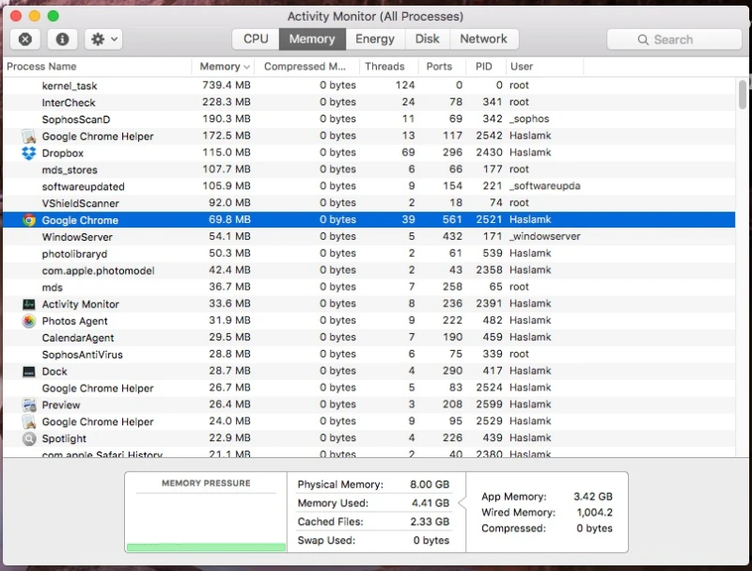The height and width of the screenshot is (571, 752).
Task: Sort by Ports column header
Action: tap(441, 66)
